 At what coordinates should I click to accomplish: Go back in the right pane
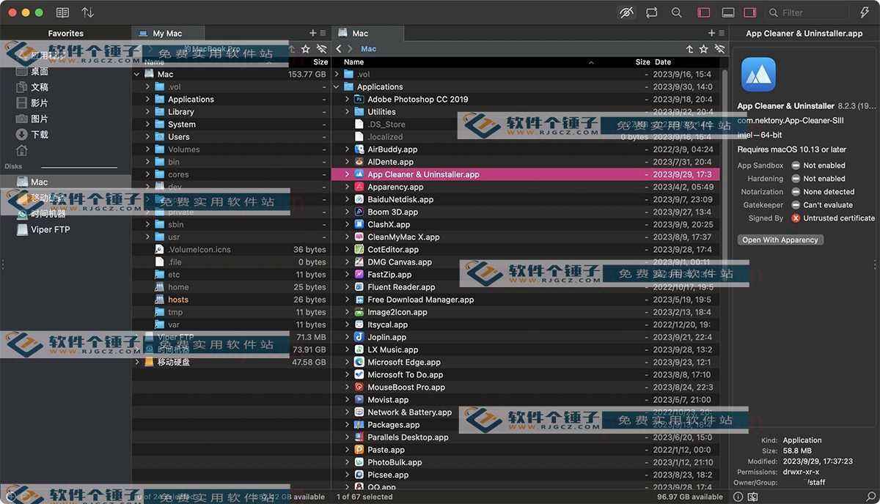point(339,49)
